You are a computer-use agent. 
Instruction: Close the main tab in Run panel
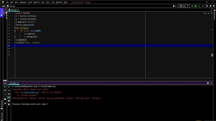[x=18, y=83]
